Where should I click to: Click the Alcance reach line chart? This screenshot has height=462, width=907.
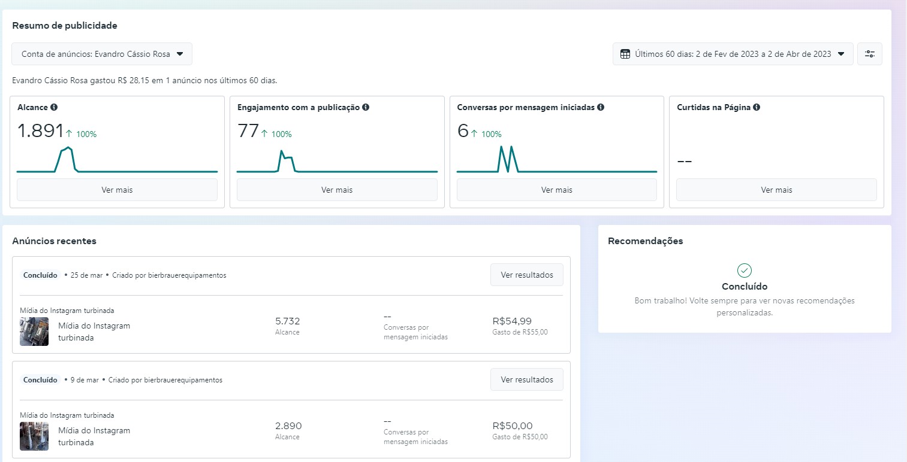click(x=117, y=160)
